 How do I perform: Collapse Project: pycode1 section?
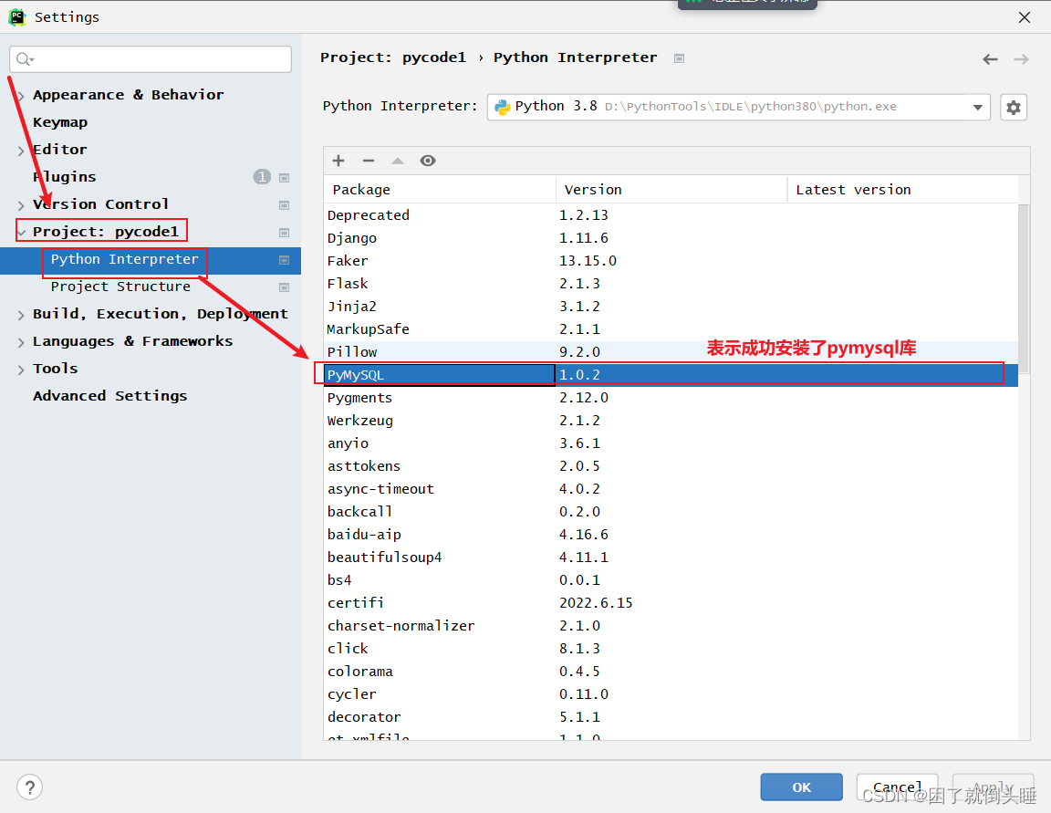tap(21, 233)
